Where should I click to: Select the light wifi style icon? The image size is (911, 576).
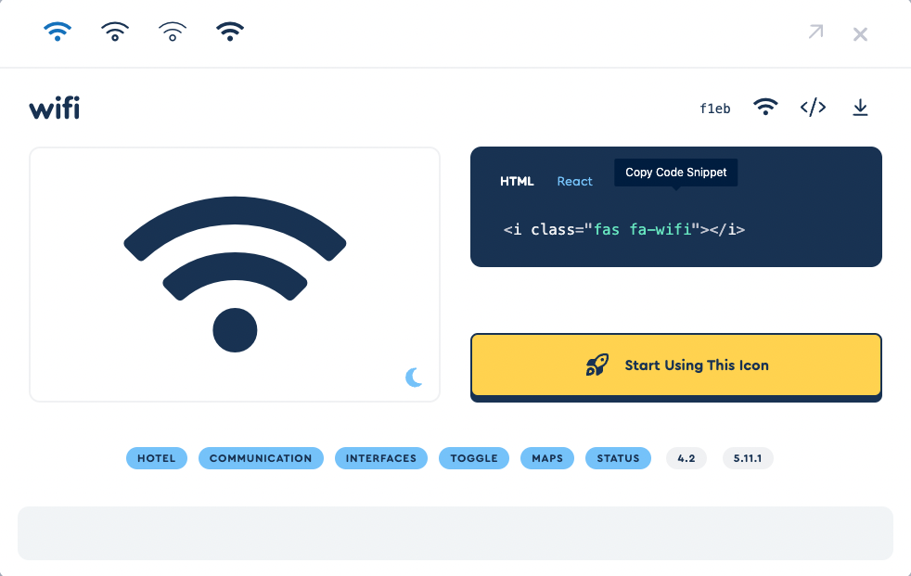point(173,32)
